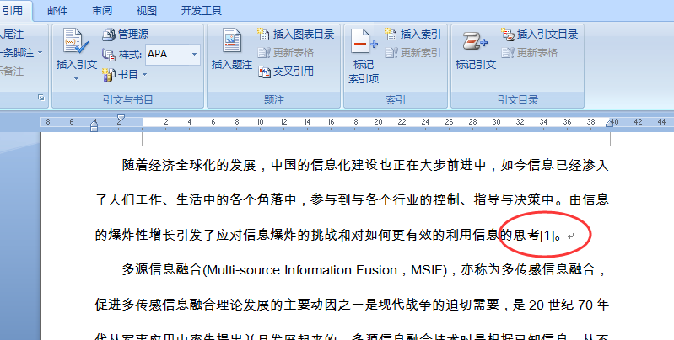Click the 引文与书目 group label

click(x=128, y=100)
